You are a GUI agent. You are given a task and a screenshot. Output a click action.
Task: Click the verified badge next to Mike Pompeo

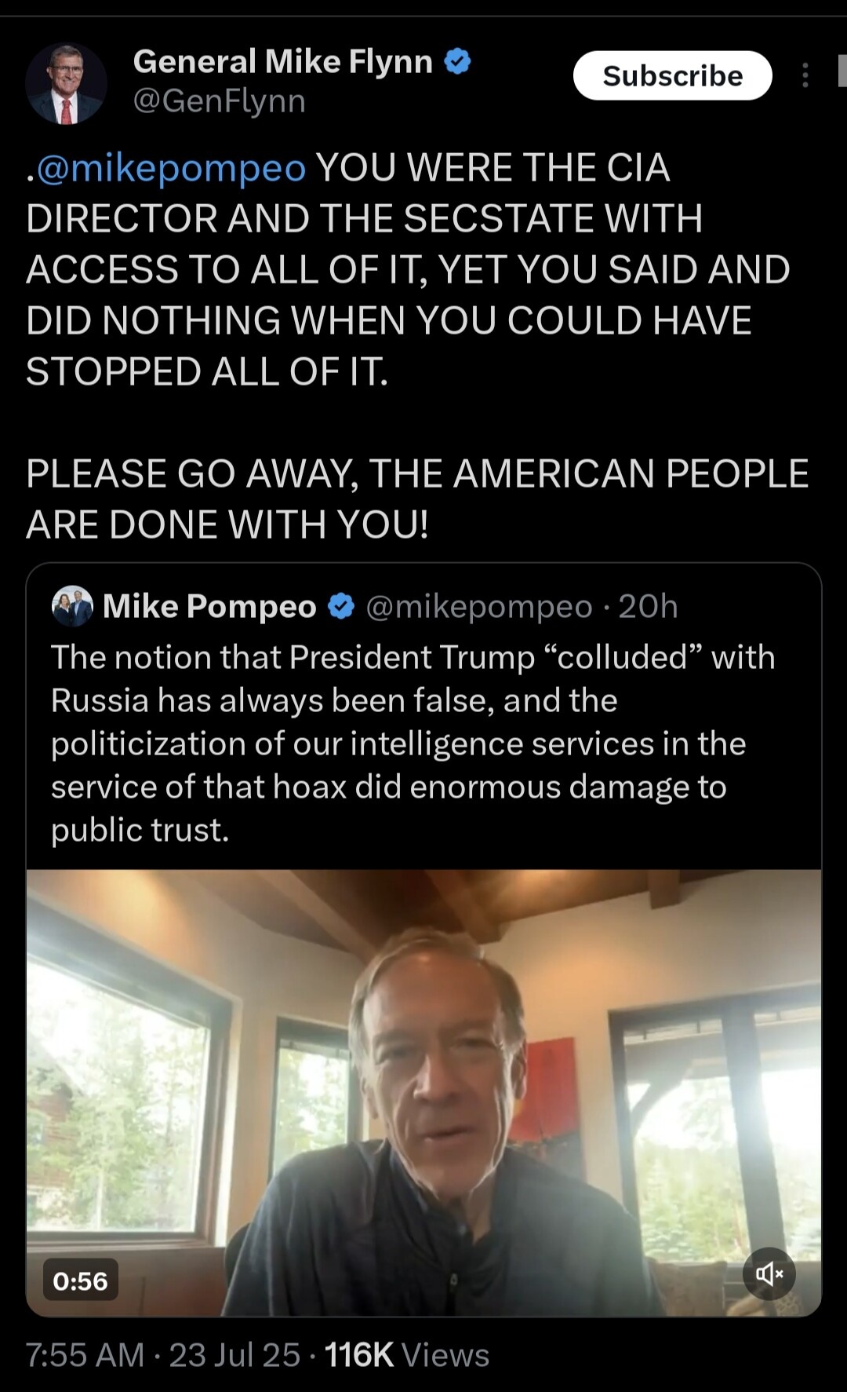(x=341, y=606)
